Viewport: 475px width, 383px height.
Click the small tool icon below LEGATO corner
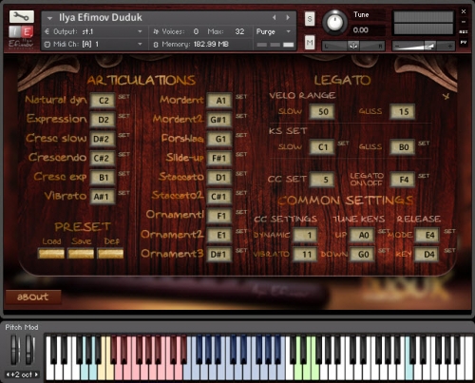pyautogui.click(x=446, y=96)
